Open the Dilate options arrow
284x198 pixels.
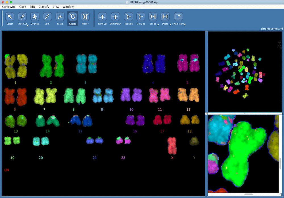[x=170, y=25]
